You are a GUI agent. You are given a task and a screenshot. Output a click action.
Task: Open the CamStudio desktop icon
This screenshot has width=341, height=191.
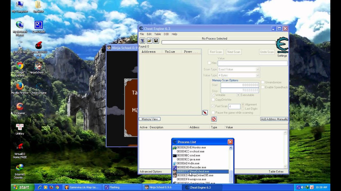click(39, 27)
